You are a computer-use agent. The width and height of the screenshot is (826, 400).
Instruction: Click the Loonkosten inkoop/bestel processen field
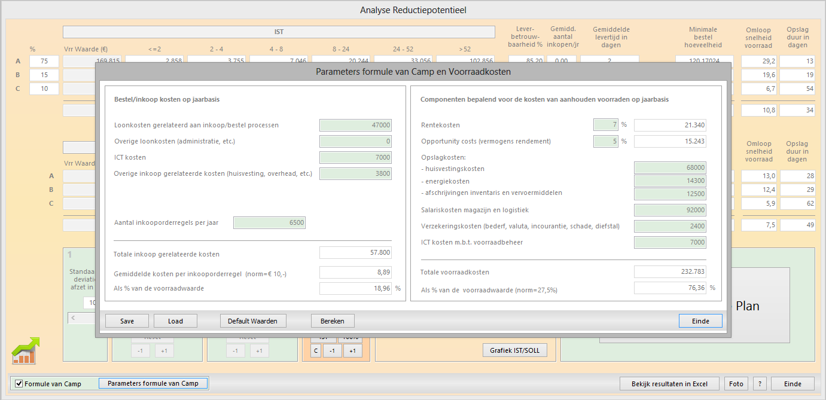pyautogui.click(x=355, y=125)
